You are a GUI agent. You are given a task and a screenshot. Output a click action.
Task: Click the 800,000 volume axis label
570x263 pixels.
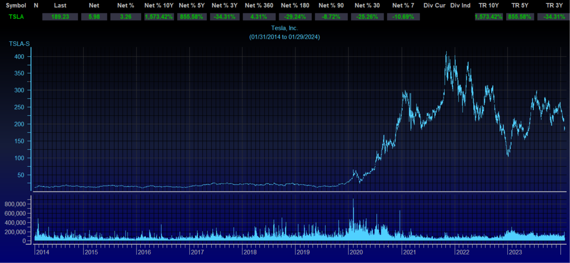click(15, 204)
